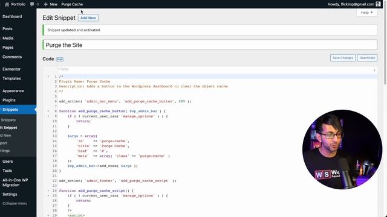Image resolution: width=387 pixels, height=217 pixels.
Task: Collapse the code fold arrow at line 25
Action: click(x=48, y=195)
